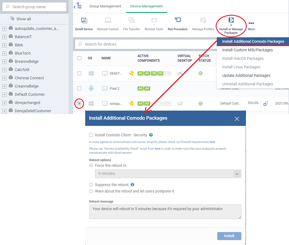This screenshot has height=245, width=289.
Task: Close the Install Additional Comodo Packages dialog
Action: (x=237, y=119)
